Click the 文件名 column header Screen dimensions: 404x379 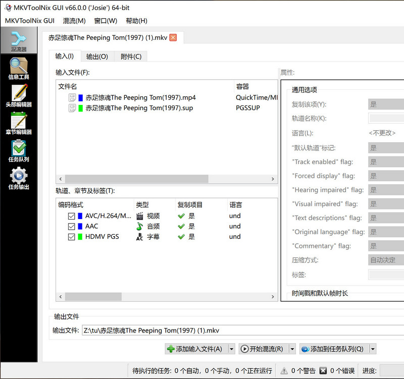point(145,86)
